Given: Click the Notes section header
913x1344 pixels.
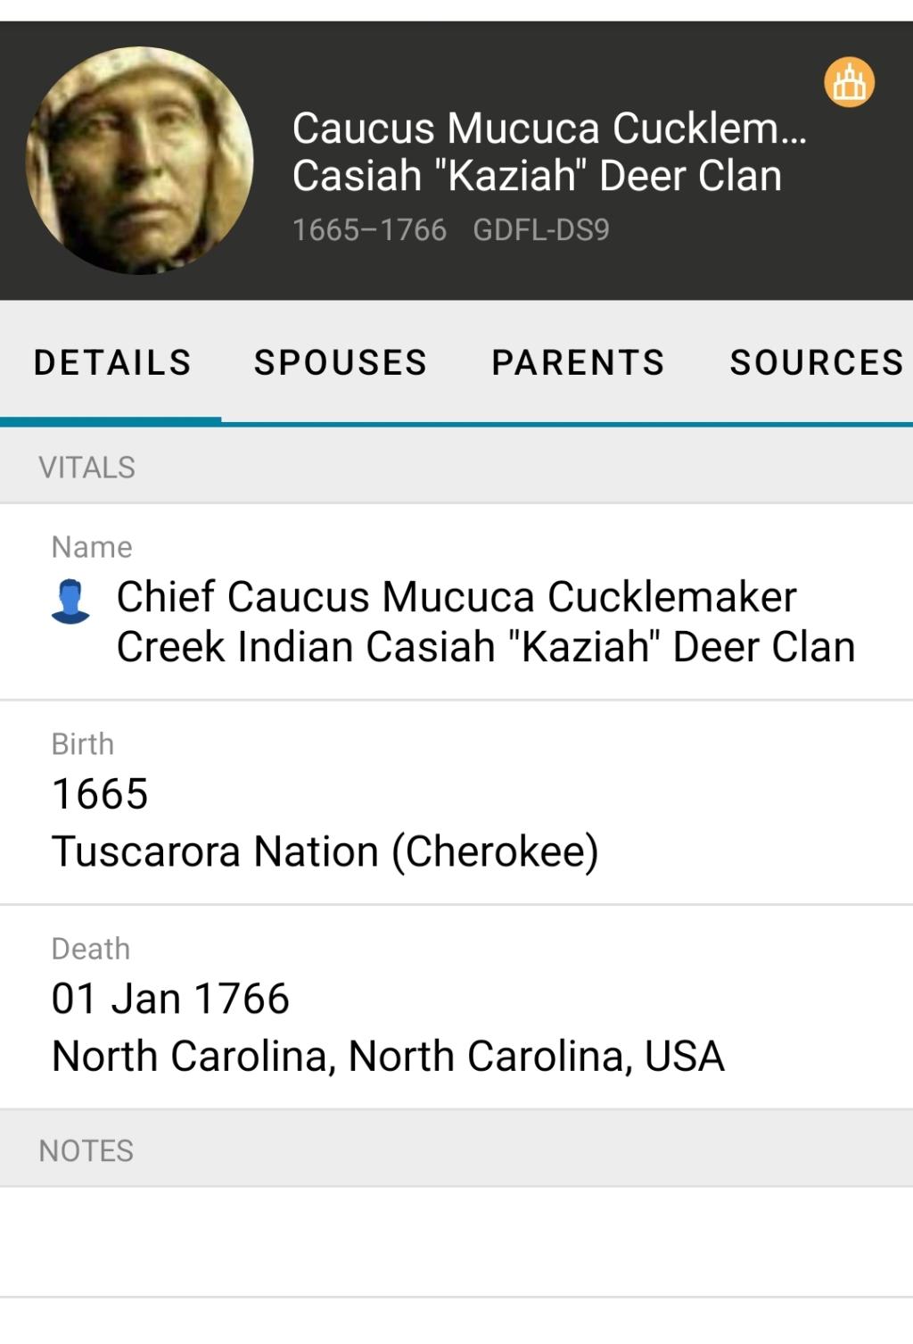Looking at the screenshot, I should pyautogui.click(x=86, y=1151).
